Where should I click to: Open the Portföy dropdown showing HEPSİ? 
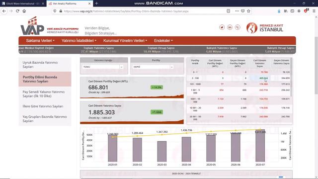tap(153, 67)
